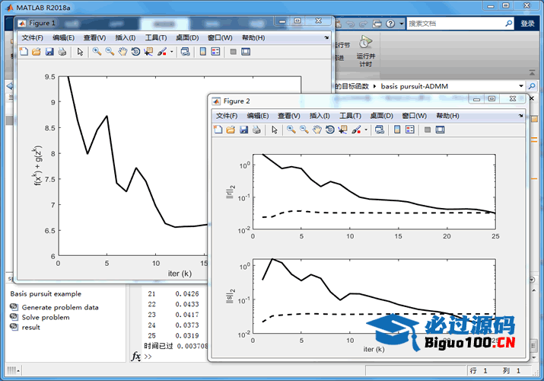This screenshot has width=544, height=381.
Task: Activate Zoom Out tool in Figure 2
Action: (x=304, y=130)
